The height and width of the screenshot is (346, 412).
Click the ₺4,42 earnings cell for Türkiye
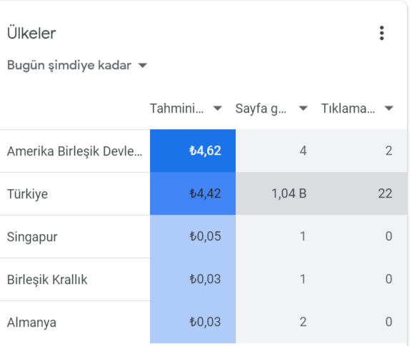pyautogui.click(x=193, y=194)
